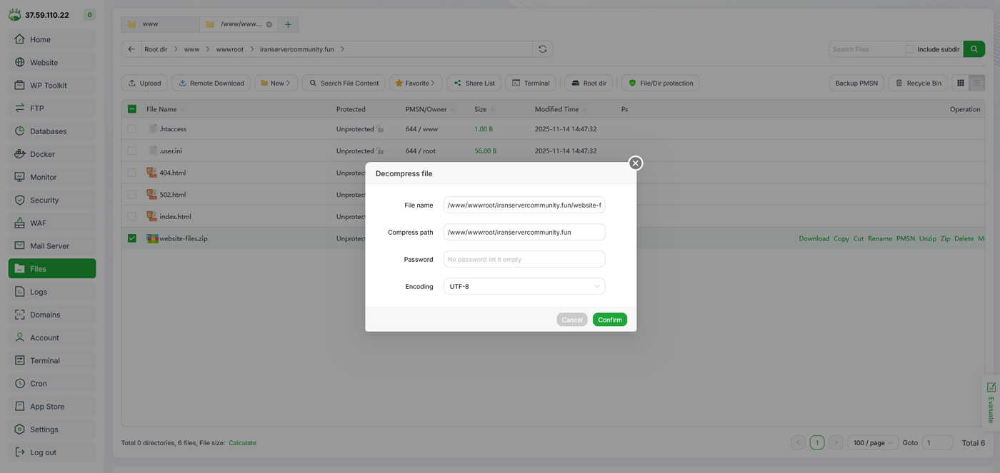This screenshot has width=1000, height=473.
Task: Open the Encoding UTF-8 dropdown
Action: pos(524,287)
